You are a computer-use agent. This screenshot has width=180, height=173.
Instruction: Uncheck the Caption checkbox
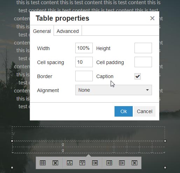(138, 76)
